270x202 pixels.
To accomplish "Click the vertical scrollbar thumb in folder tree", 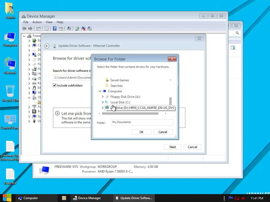I will click(x=171, y=101).
